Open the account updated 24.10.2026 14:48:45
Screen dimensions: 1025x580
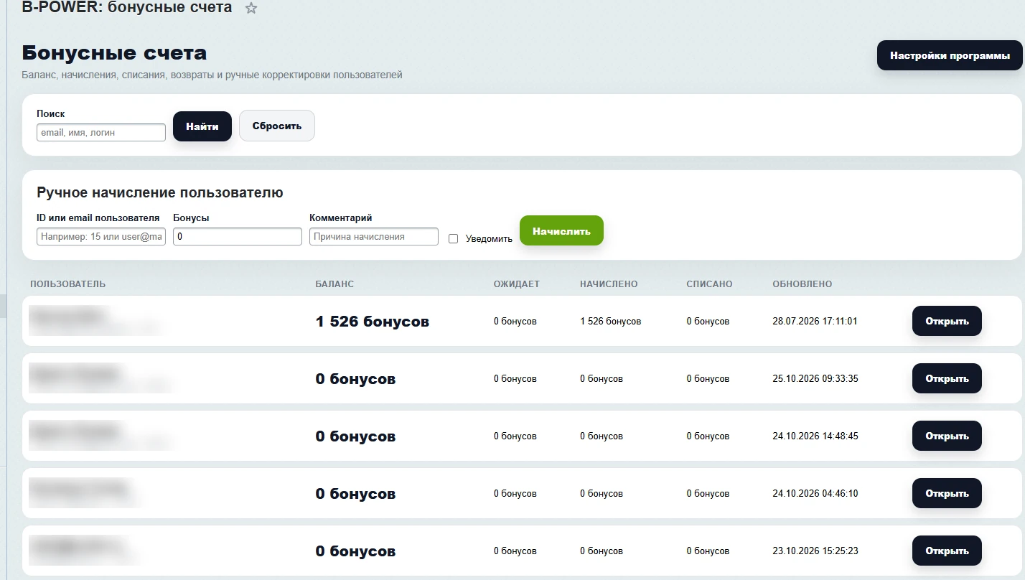tap(947, 436)
